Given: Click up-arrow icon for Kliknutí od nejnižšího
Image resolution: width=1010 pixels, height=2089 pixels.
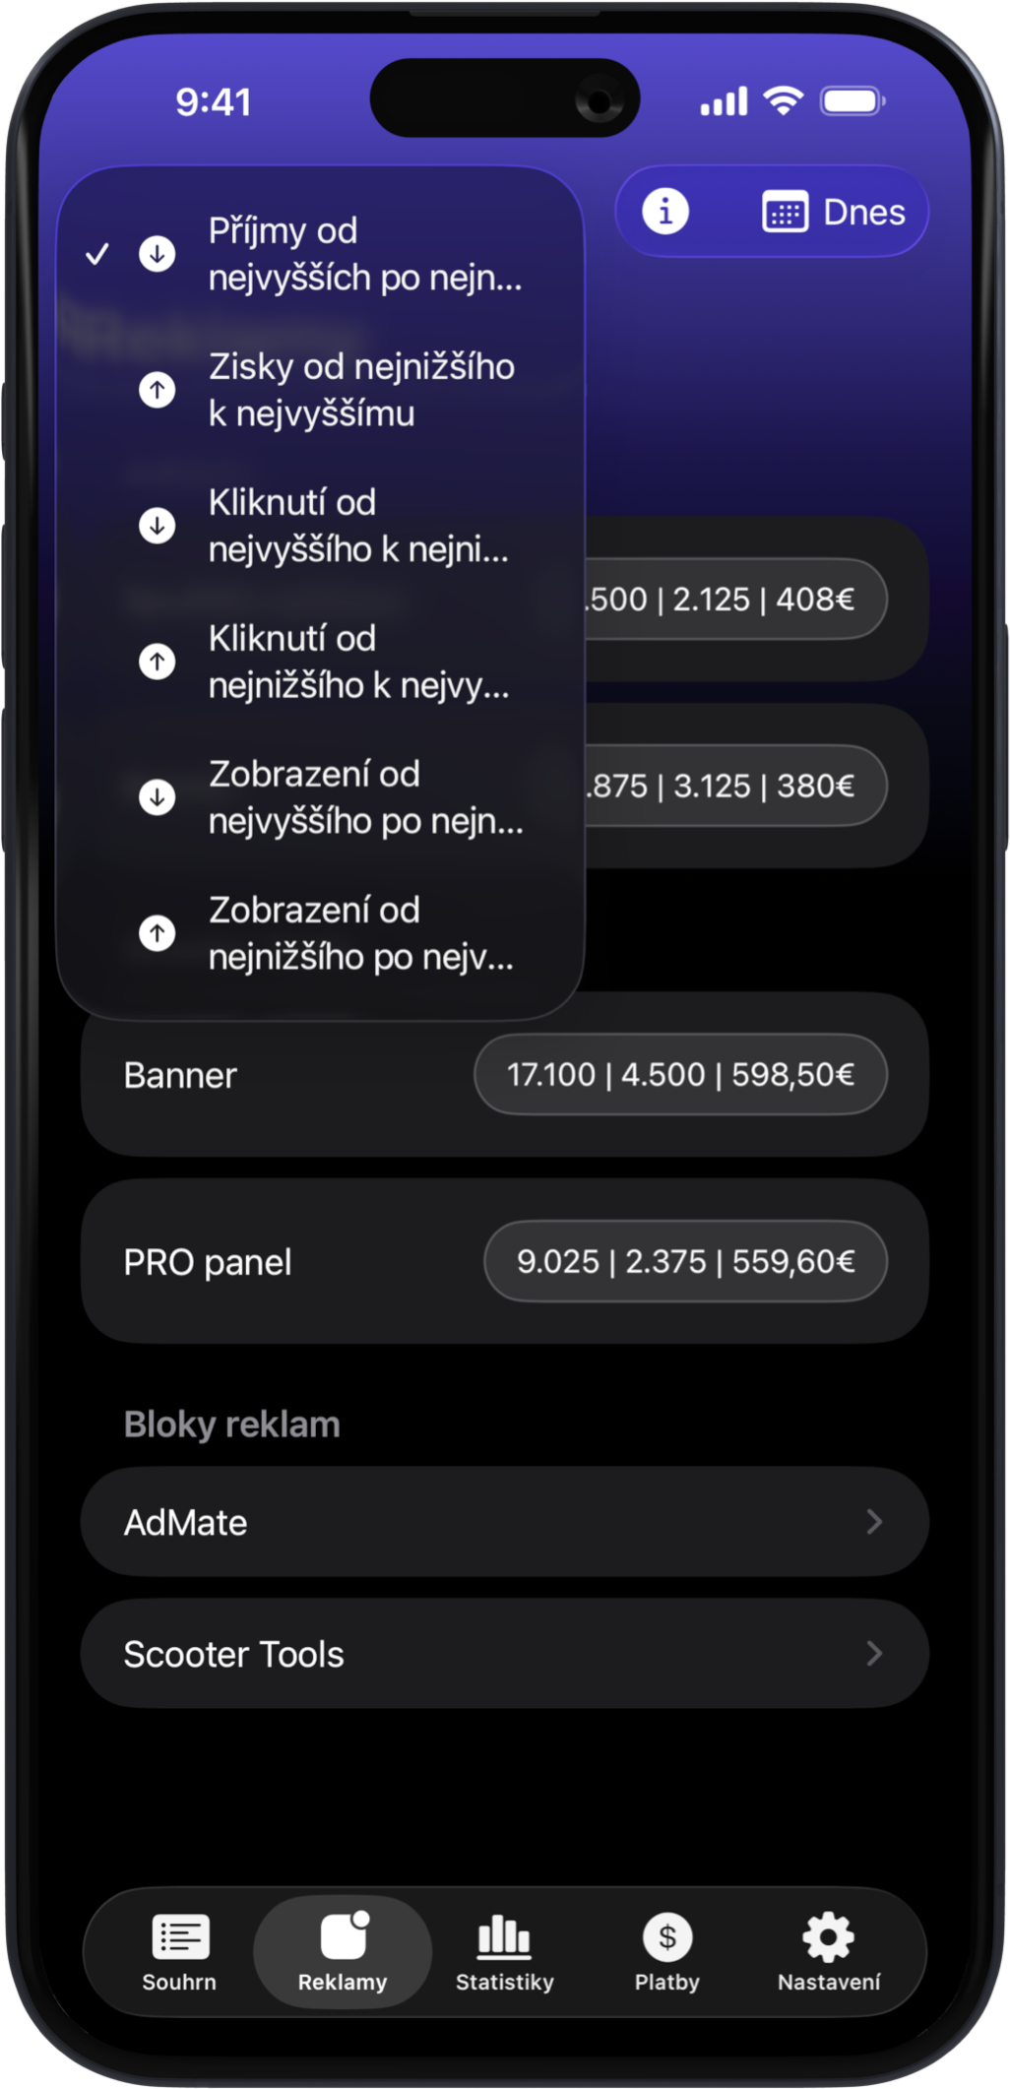Looking at the screenshot, I should click(x=158, y=662).
